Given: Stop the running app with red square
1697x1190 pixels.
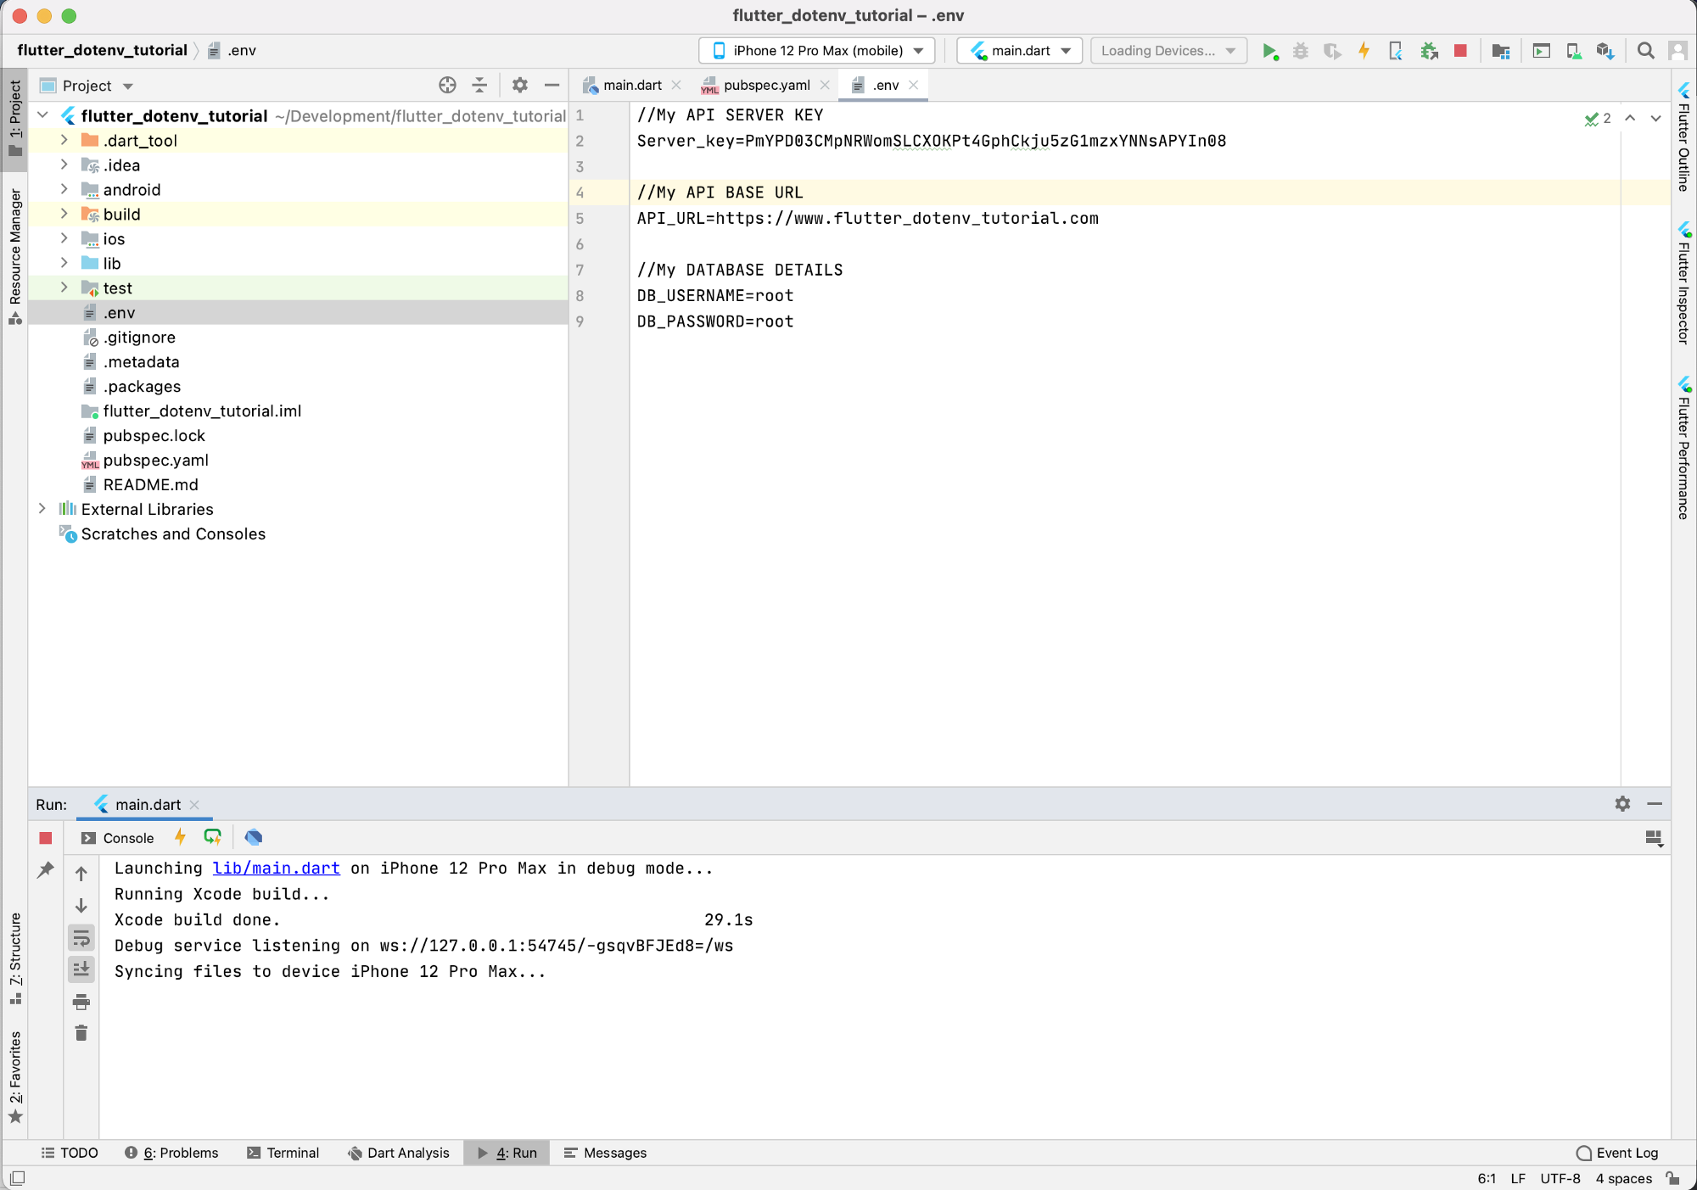Looking at the screenshot, I should (1460, 51).
